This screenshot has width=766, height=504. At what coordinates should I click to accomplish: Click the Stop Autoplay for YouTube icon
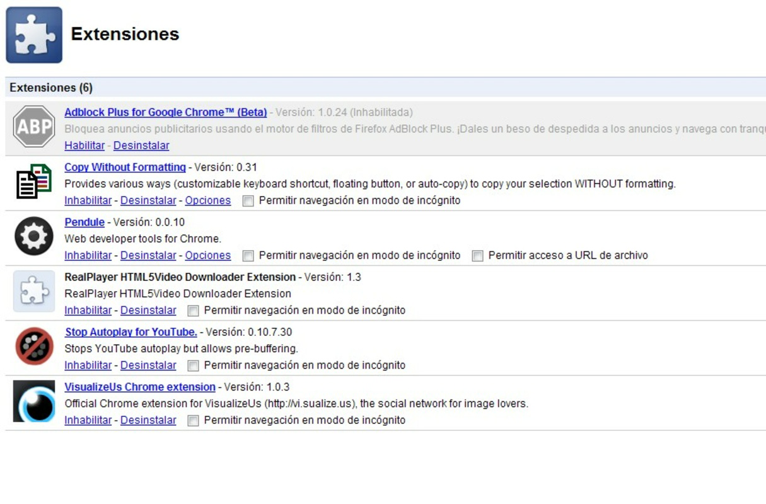[x=34, y=346]
